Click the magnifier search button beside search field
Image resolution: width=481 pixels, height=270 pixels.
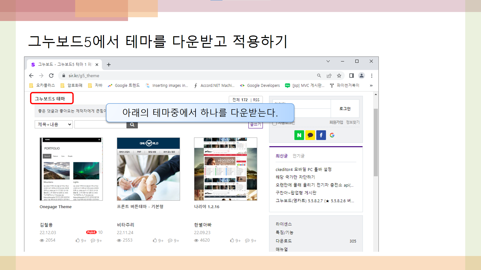pos(132,125)
